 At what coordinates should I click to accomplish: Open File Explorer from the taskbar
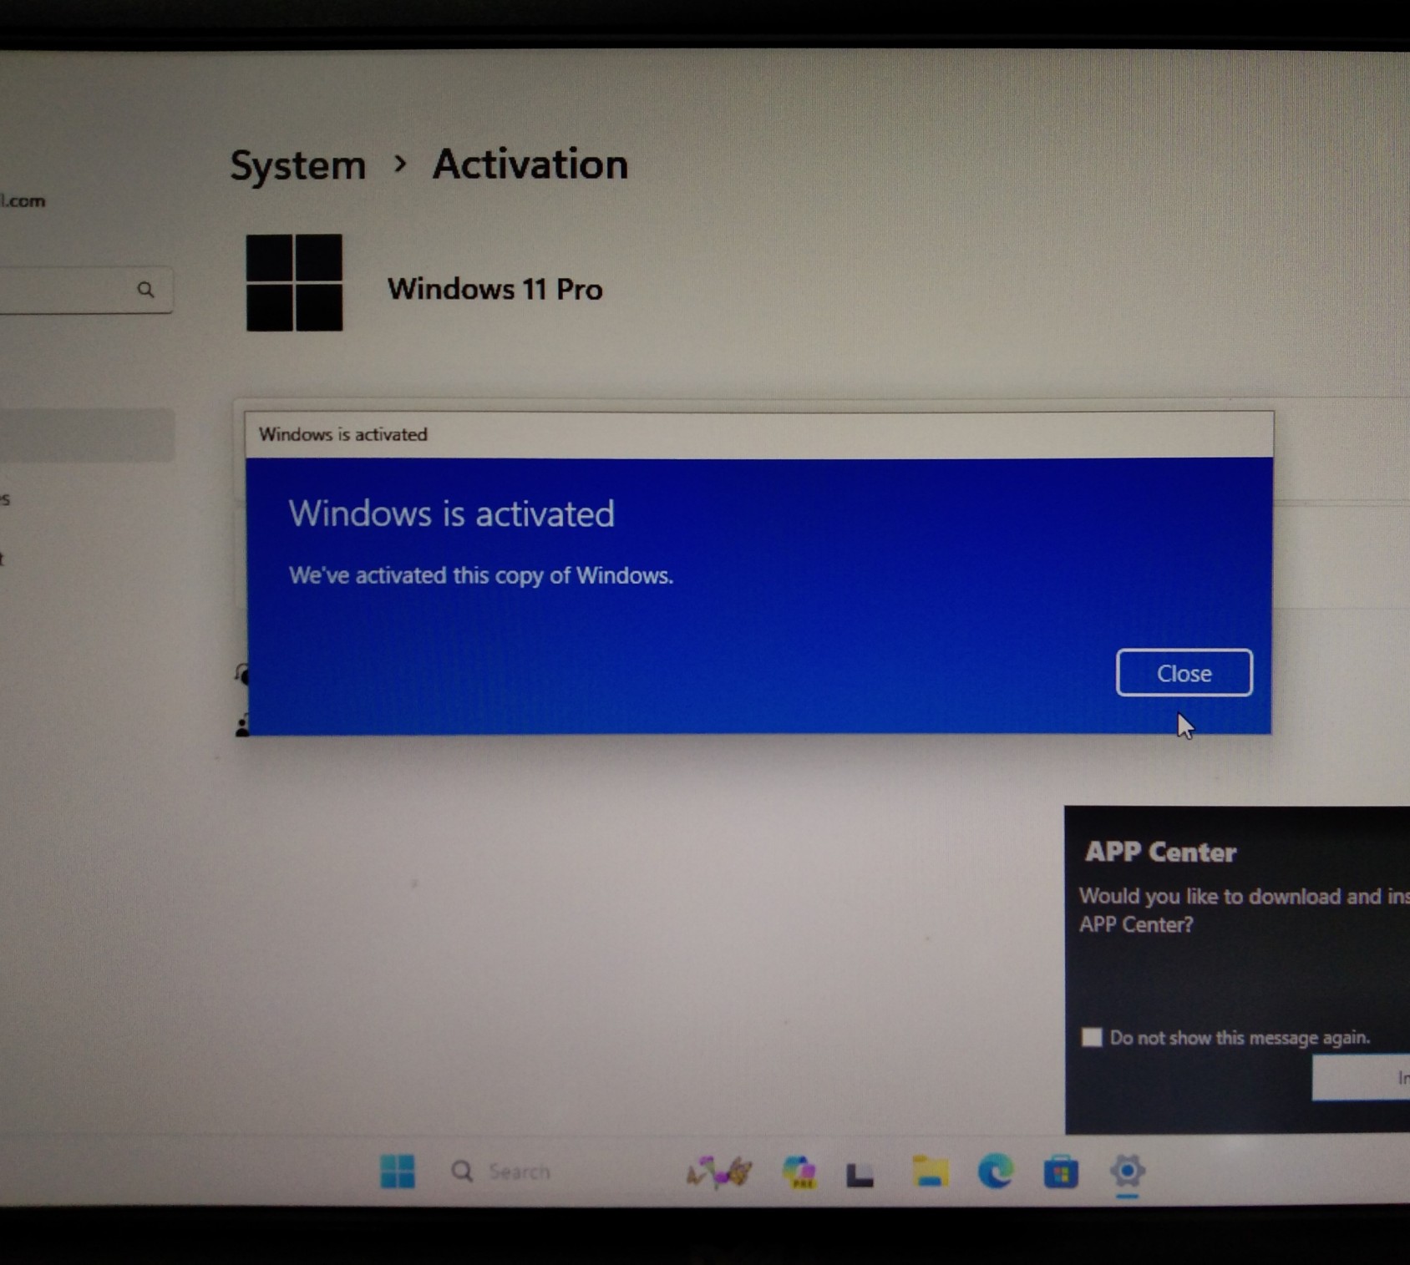930,1172
